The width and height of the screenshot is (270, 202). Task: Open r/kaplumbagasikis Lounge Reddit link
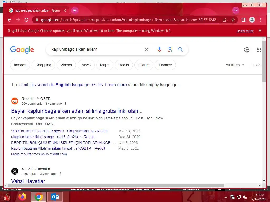point(53,137)
